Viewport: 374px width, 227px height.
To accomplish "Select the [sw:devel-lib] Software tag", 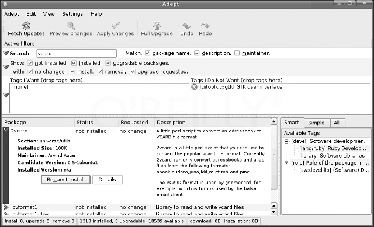I will (334, 170).
